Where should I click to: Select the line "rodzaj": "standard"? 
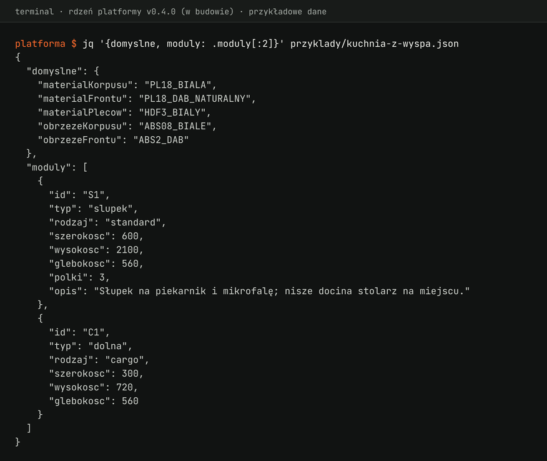point(107,222)
